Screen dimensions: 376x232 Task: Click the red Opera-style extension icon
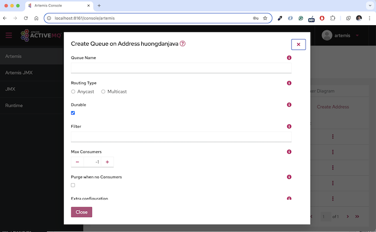point(322,18)
